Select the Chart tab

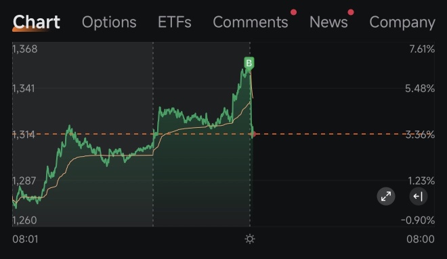(x=37, y=22)
